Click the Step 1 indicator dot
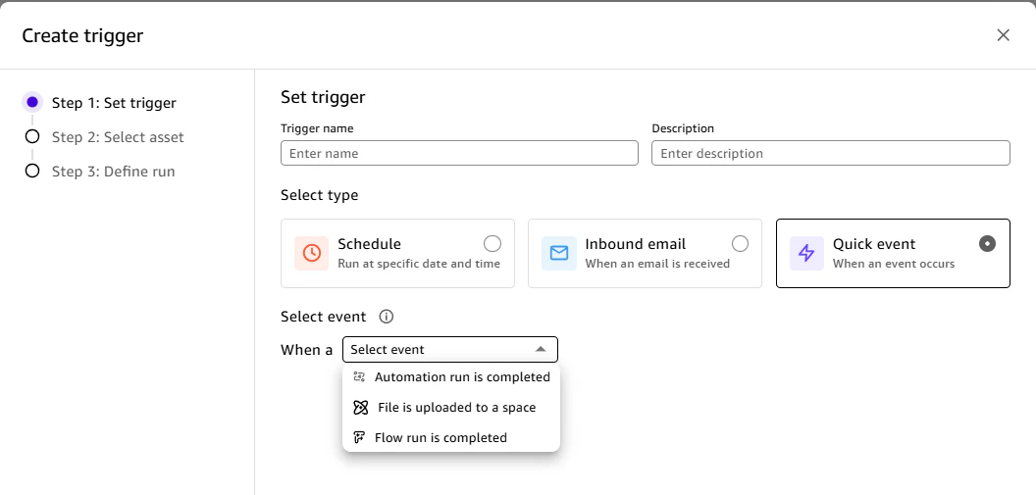This screenshot has width=1036, height=495. [x=32, y=102]
